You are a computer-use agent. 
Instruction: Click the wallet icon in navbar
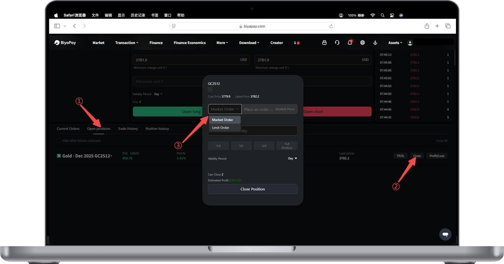pyautogui.click(x=324, y=43)
